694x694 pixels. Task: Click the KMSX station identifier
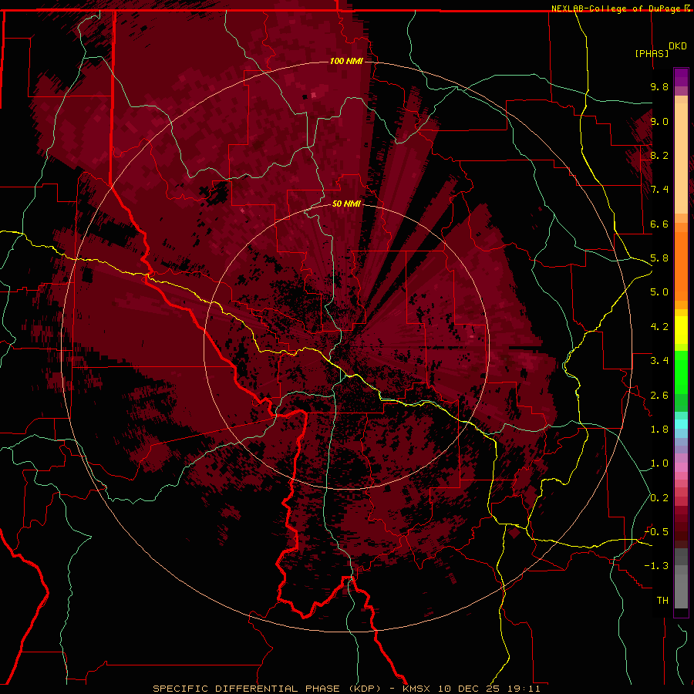tap(416, 689)
